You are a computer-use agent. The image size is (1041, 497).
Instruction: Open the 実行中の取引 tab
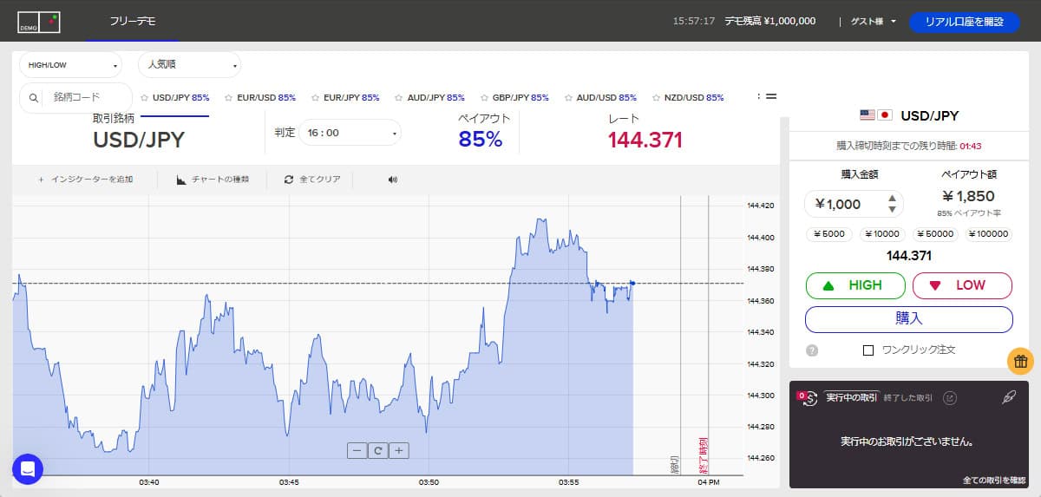851,397
